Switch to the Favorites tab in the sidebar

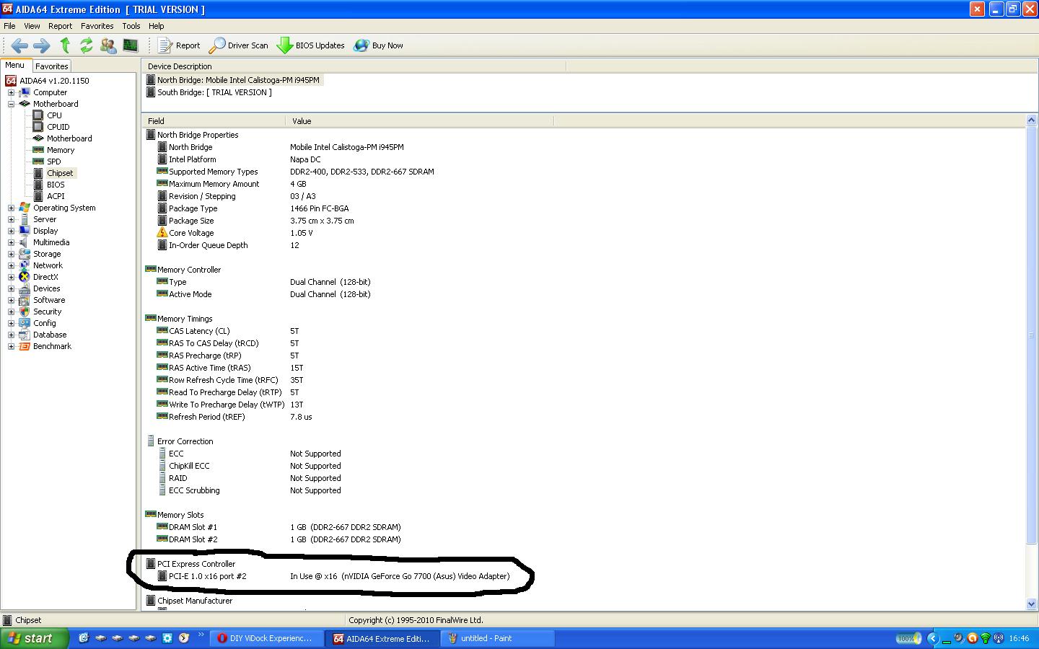pyautogui.click(x=52, y=66)
